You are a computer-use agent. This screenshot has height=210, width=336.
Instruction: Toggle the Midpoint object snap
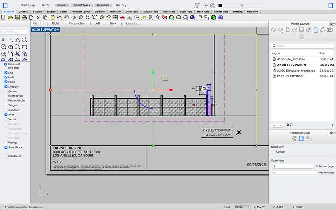pos(6,86)
